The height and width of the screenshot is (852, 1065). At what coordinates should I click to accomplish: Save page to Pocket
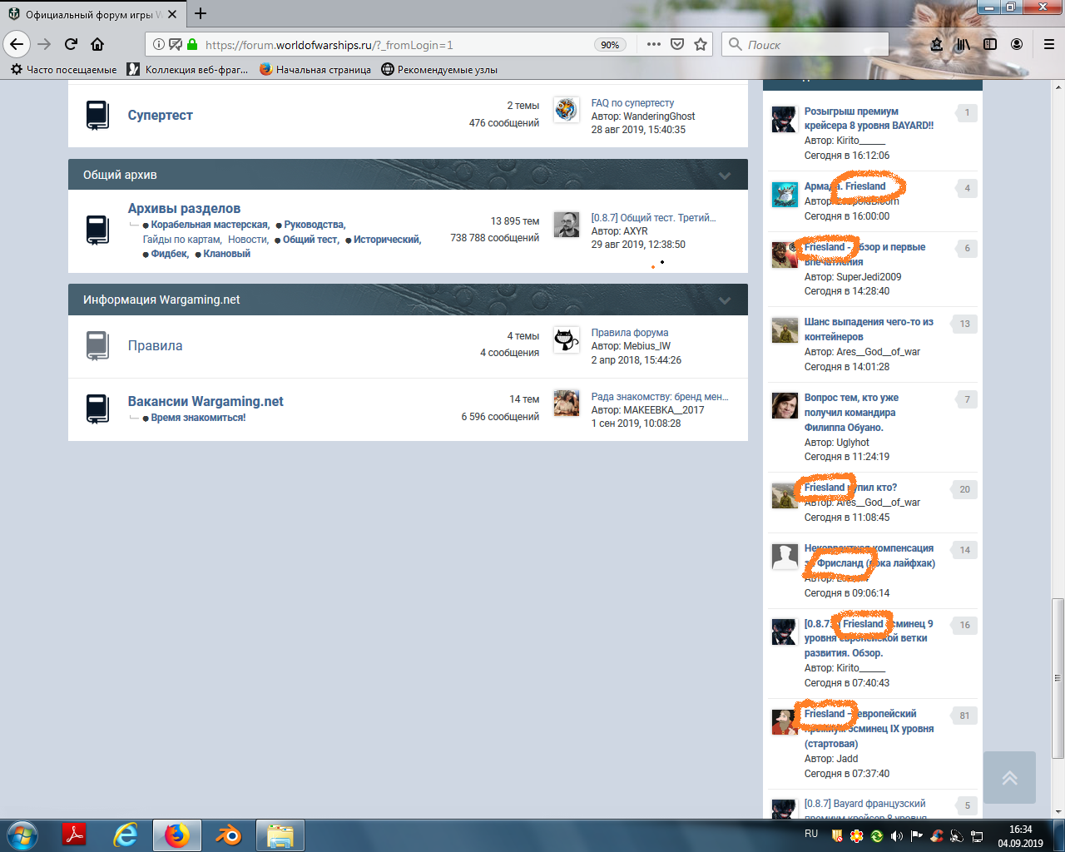pos(677,44)
